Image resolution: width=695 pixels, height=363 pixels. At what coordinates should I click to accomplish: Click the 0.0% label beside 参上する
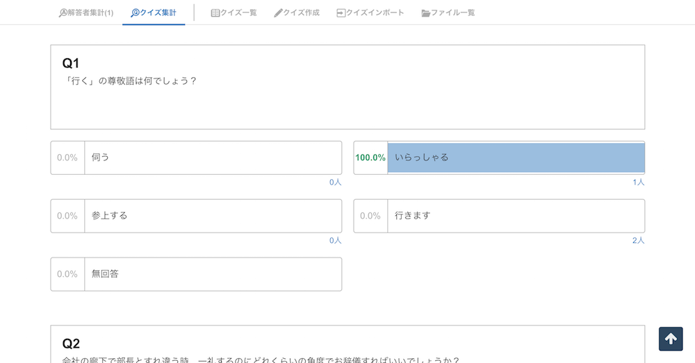coord(67,216)
